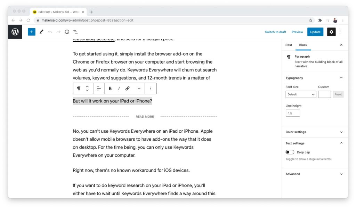Go forward in browser history
This screenshot has height=208, width=356.
[x=21, y=20]
